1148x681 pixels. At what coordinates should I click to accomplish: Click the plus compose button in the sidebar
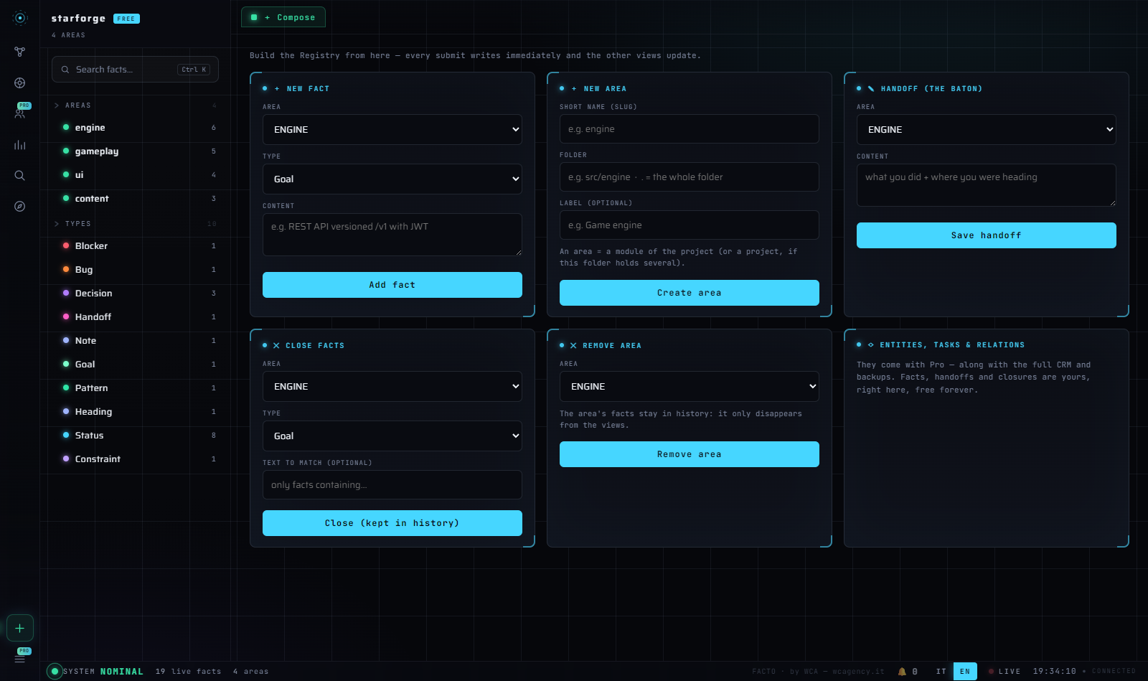coord(20,628)
